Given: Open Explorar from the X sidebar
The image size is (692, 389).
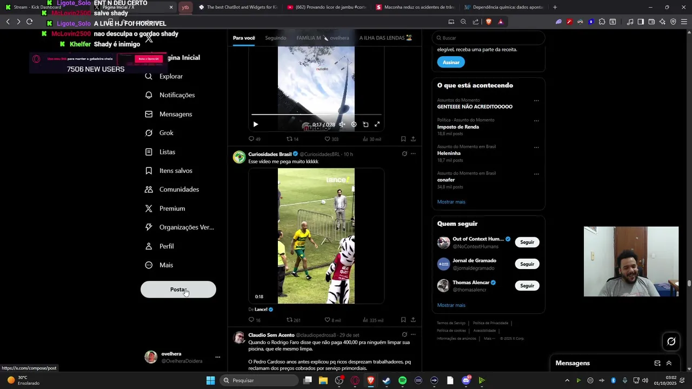Looking at the screenshot, I should 164,76.
